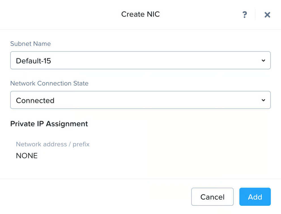
Task: Click empty space right of NONE value
Action: point(142,156)
